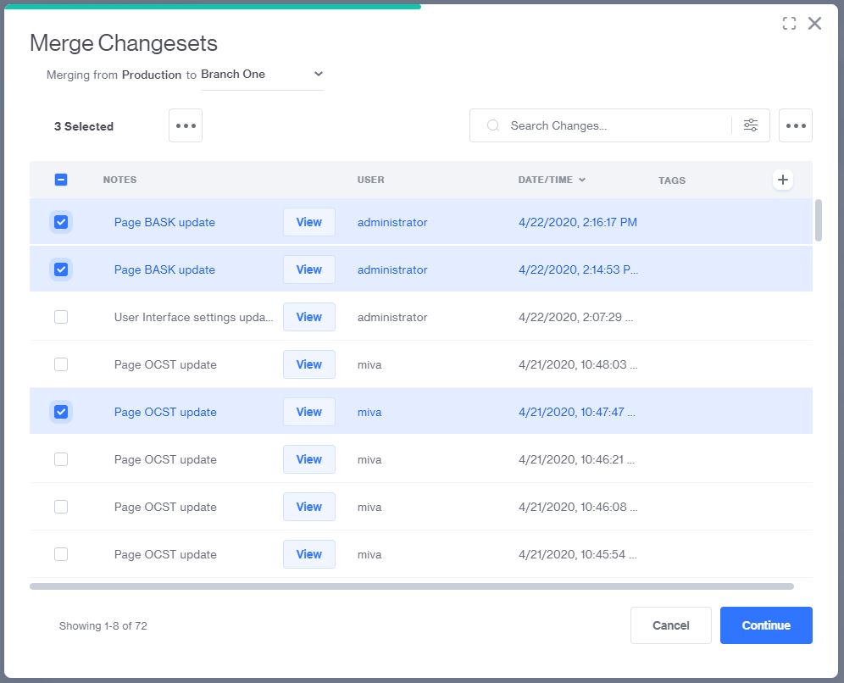Check Page OCST update 10:45:54 row

[61, 554]
